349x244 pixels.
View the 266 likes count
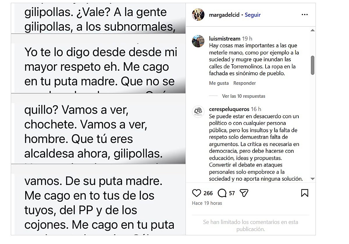208,193
